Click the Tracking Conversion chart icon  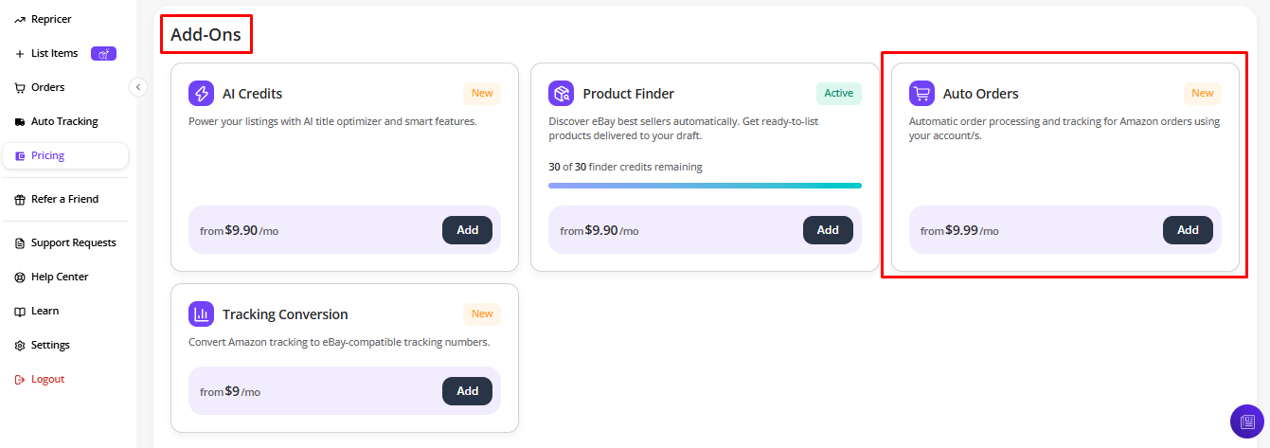(201, 314)
